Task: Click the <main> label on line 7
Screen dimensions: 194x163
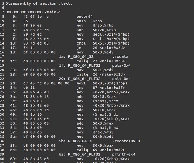Action: (53, 12)
